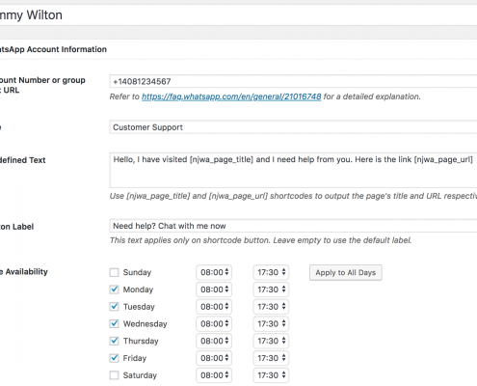Open Tuesday start time 08:00 dropdown
477x386 pixels.
(x=214, y=307)
